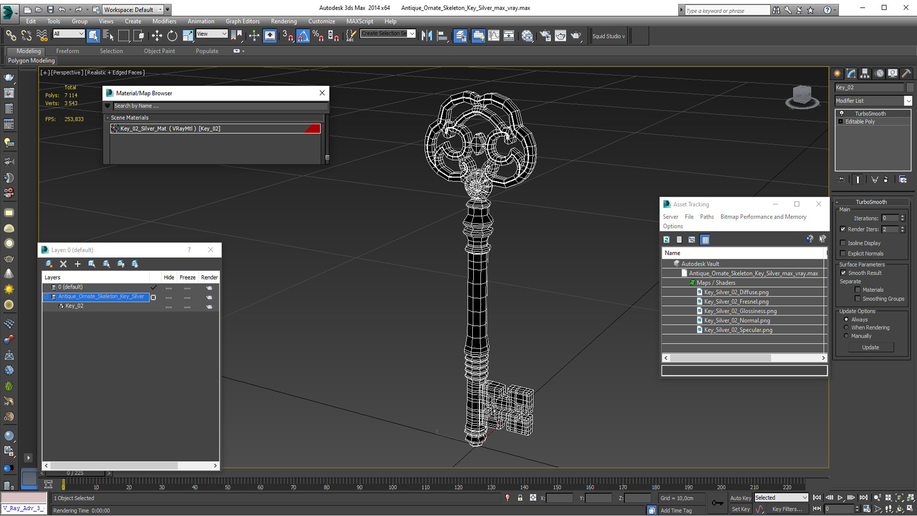Open the Rendering menu
The height and width of the screenshot is (516, 917).
click(x=284, y=21)
